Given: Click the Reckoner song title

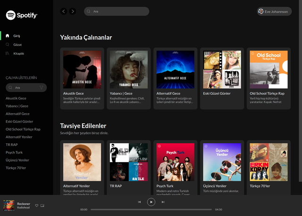Looking at the screenshot, I should (x=24, y=204).
